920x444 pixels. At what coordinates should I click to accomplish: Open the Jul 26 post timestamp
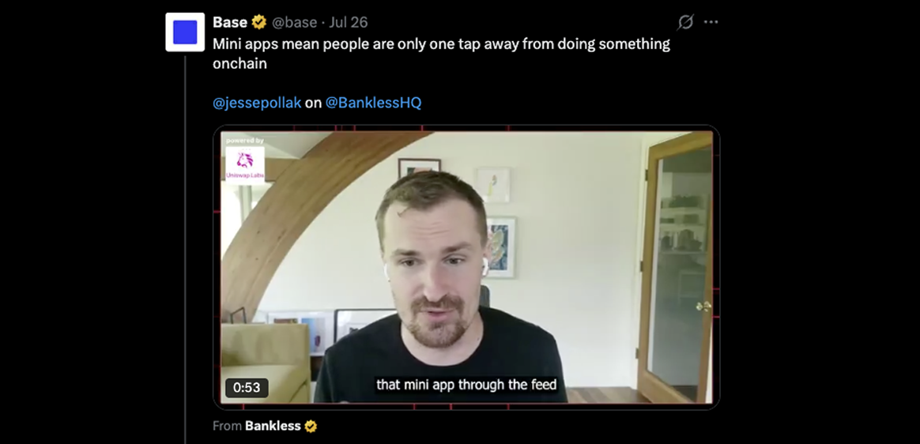click(x=349, y=22)
